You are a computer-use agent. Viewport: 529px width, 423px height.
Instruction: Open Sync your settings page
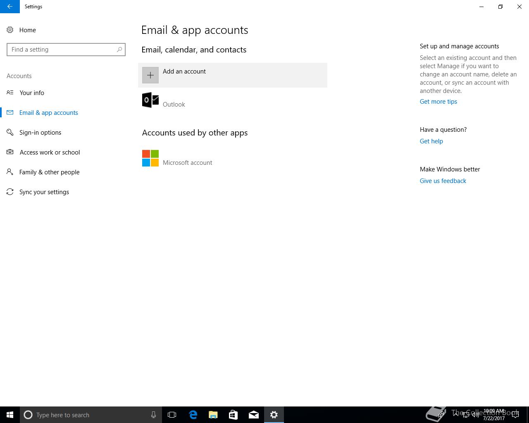44,192
